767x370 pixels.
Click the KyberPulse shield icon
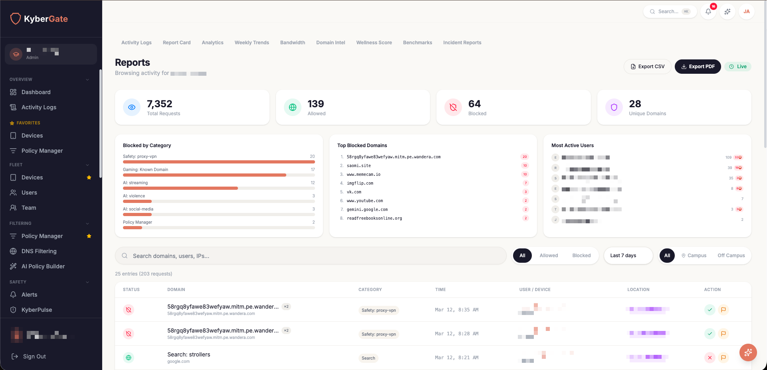(x=13, y=310)
